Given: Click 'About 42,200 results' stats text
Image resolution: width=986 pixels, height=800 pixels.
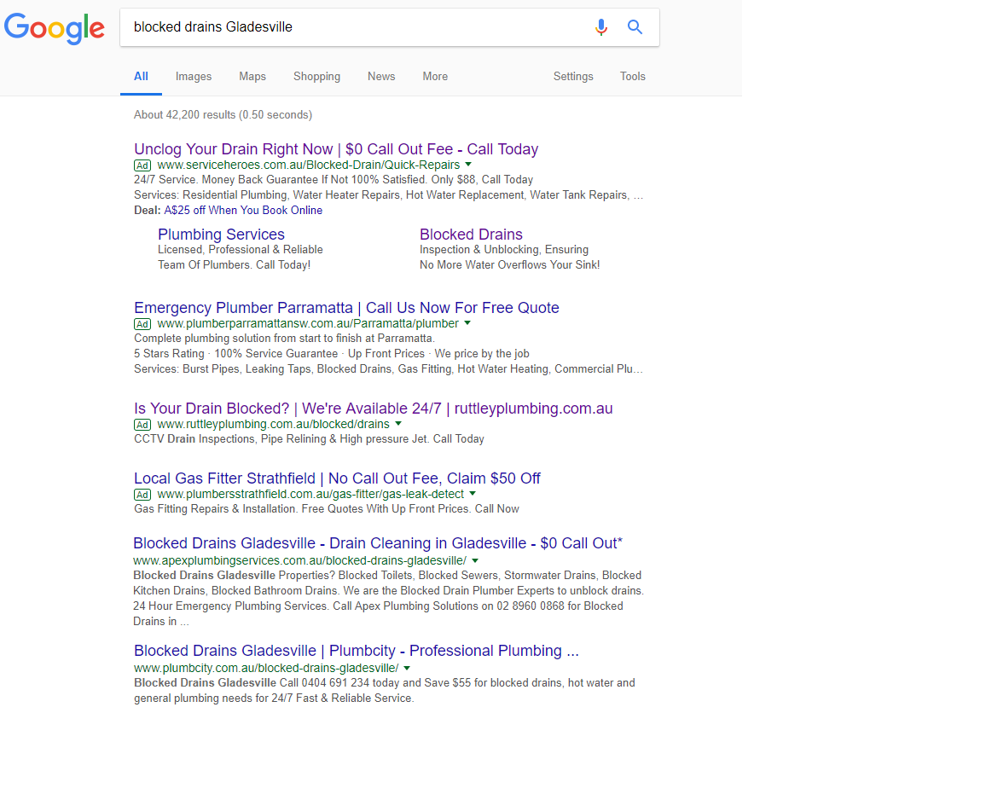Looking at the screenshot, I should pyautogui.click(x=223, y=114).
